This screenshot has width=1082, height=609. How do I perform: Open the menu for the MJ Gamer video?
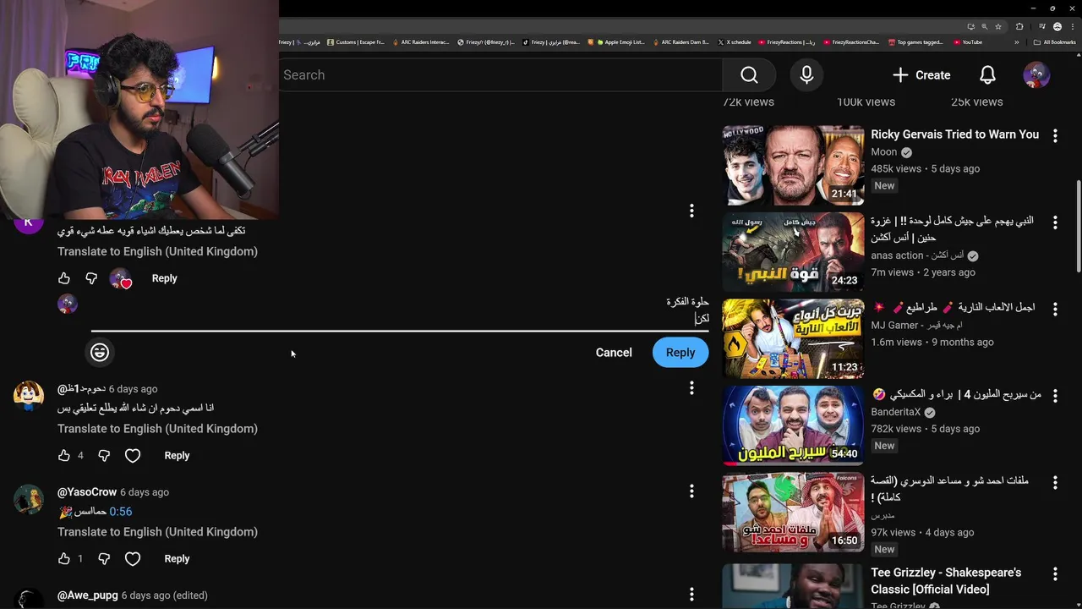1055,310
